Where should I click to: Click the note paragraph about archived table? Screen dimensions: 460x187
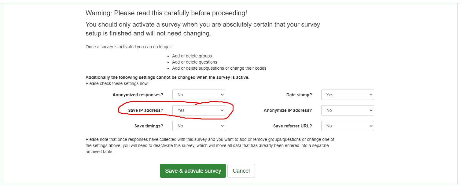(210, 145)
